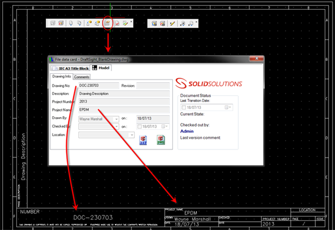Click the pencil icon in the right floating toolbar

(x=172, y=24)
